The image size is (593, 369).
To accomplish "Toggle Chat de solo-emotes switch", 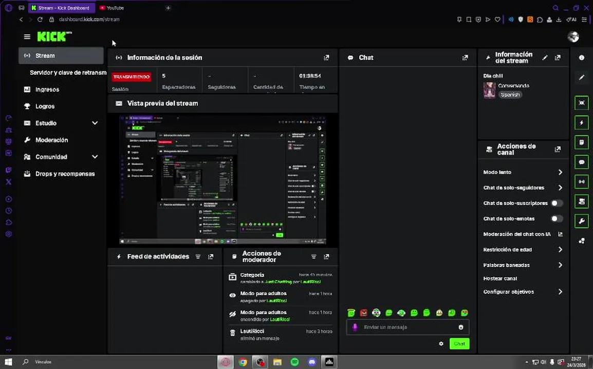I will [557, 218].
